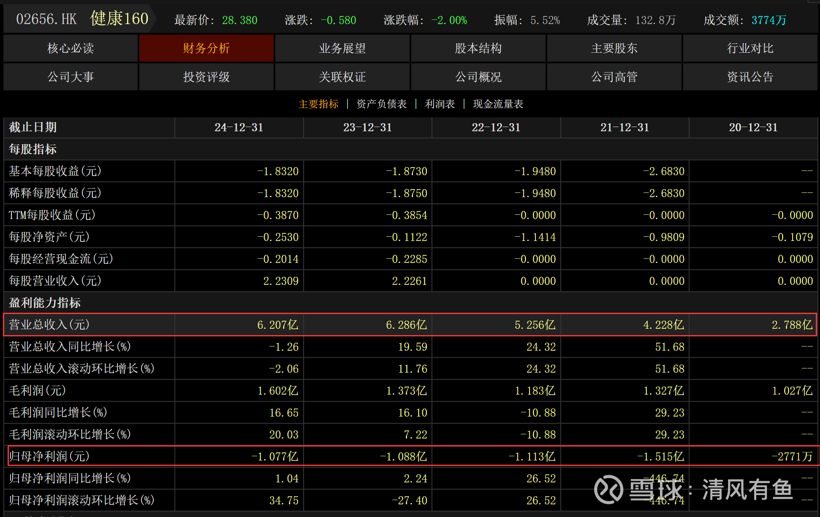Select the 关联权证 tab
The image size is (820, 517).
point(342,77)
